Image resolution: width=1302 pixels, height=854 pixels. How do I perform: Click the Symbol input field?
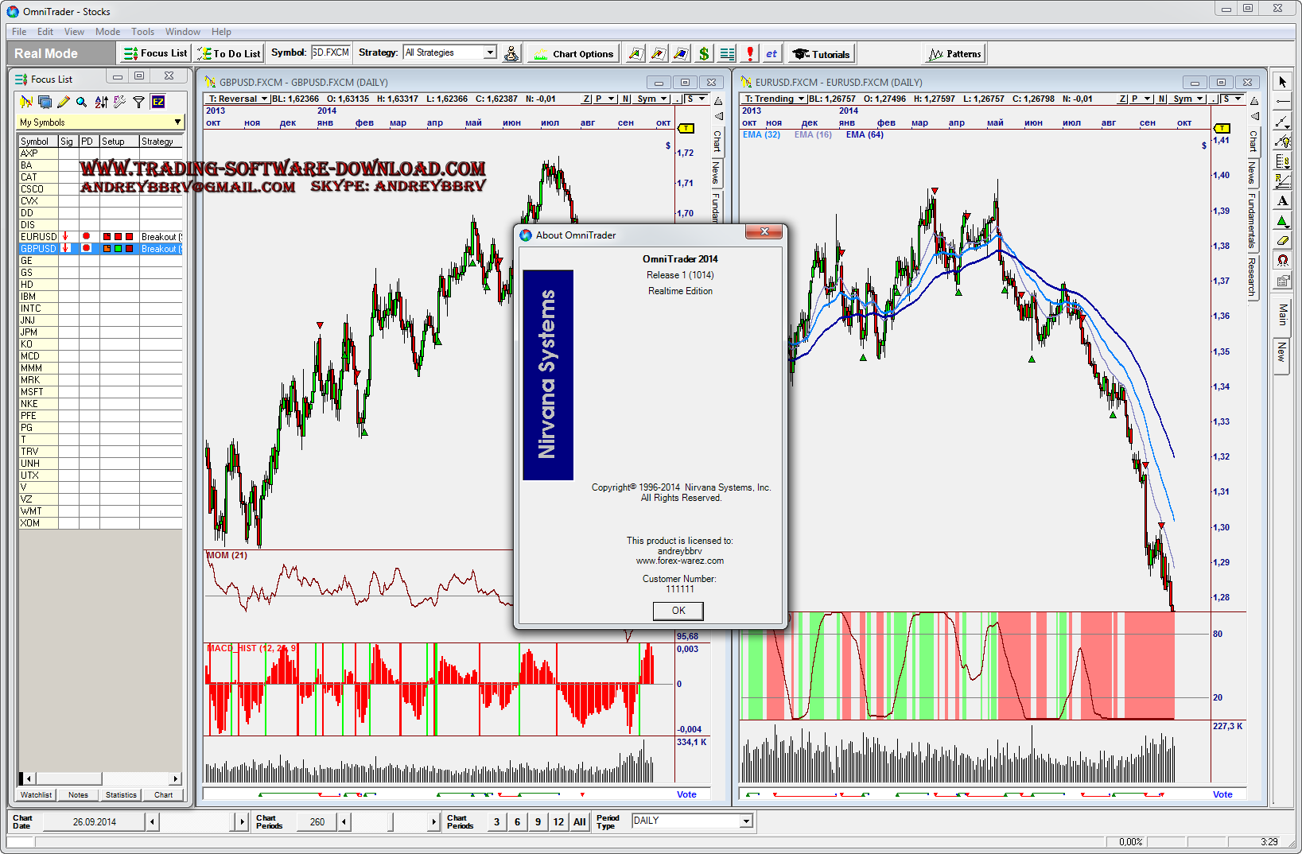point(330,52)
